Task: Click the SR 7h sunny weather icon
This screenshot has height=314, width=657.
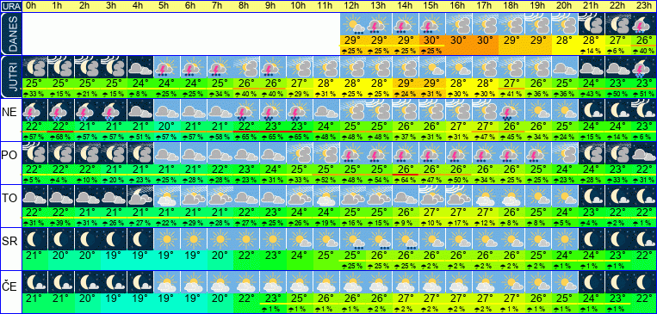Action: (220, 239)
